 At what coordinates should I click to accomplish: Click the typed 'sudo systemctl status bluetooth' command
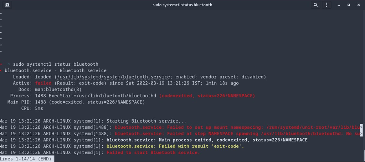[x=55, y=64]
